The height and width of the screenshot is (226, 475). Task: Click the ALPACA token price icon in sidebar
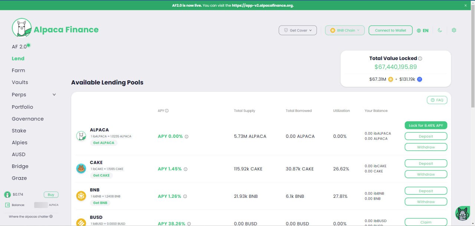(7, 195)
